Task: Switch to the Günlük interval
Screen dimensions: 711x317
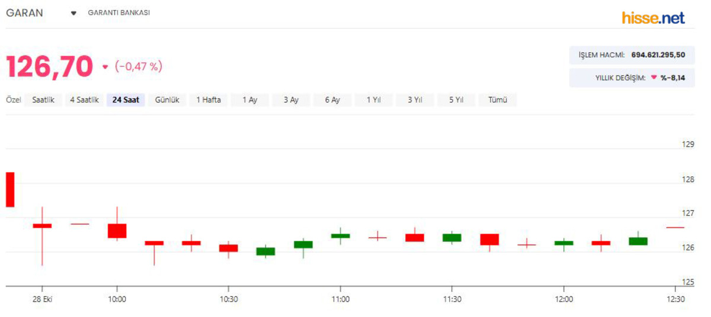Action: coord(167,100)
